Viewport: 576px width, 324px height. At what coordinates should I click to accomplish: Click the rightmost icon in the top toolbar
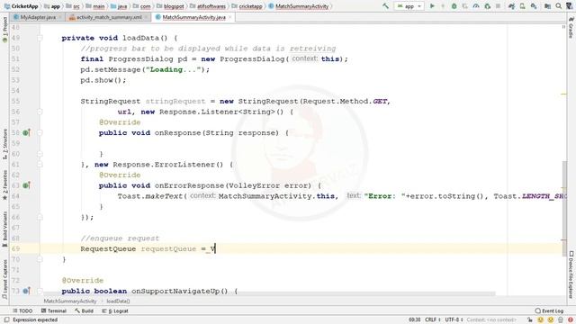(x=569, y=6)
